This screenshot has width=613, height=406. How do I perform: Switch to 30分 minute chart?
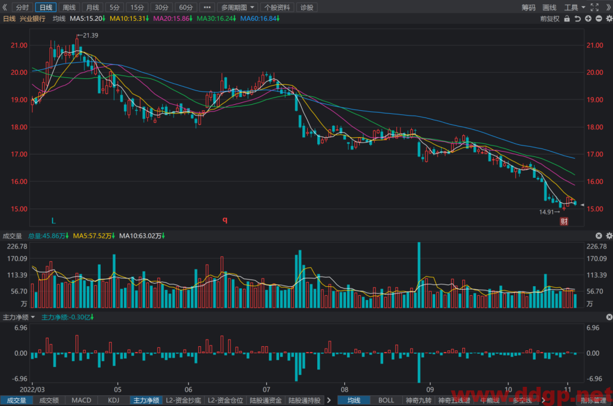(x=162, y=7)
